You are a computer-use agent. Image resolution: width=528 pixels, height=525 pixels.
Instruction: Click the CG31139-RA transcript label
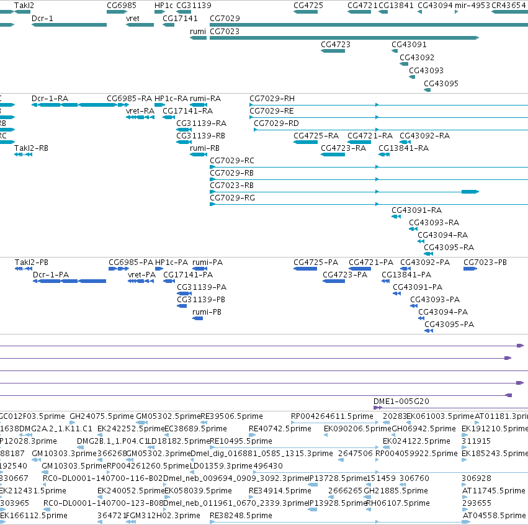tap(202, 123)
